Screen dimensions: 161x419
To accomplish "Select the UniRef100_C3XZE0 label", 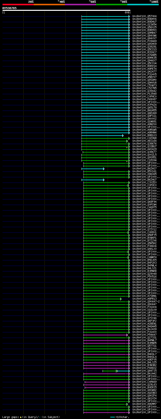I will [144, 183].
